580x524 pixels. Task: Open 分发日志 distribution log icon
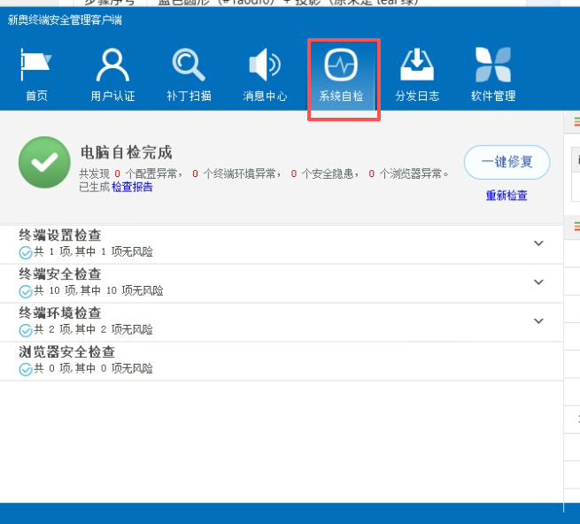pos(417,65)
